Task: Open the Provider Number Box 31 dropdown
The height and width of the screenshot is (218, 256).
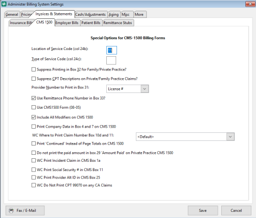Action: point(145,89)
